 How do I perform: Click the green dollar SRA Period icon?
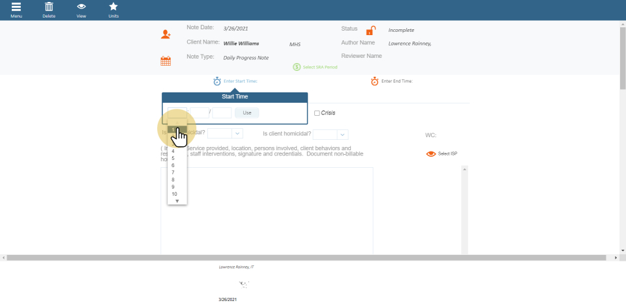point(297,67)
